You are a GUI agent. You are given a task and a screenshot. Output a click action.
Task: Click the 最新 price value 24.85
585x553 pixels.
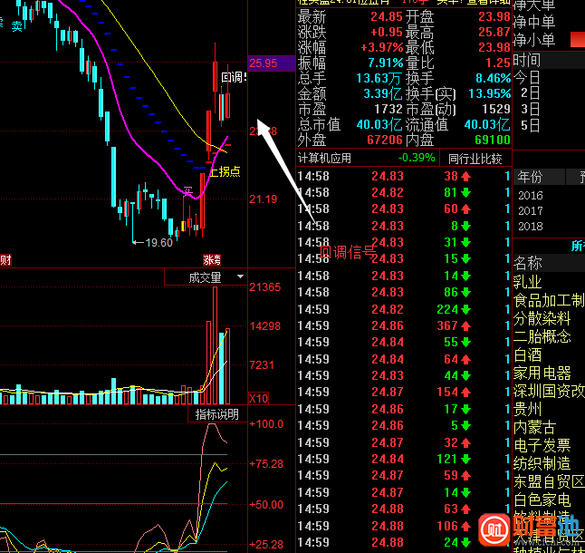coord(387,17)
